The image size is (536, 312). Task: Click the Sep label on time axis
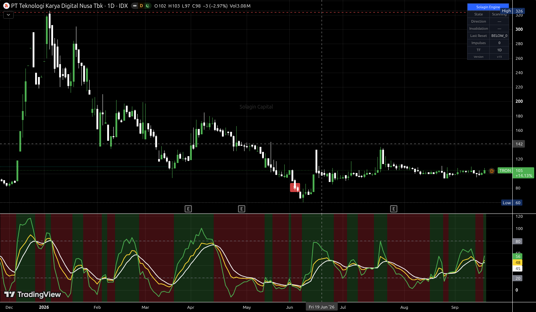pos(455,307)
